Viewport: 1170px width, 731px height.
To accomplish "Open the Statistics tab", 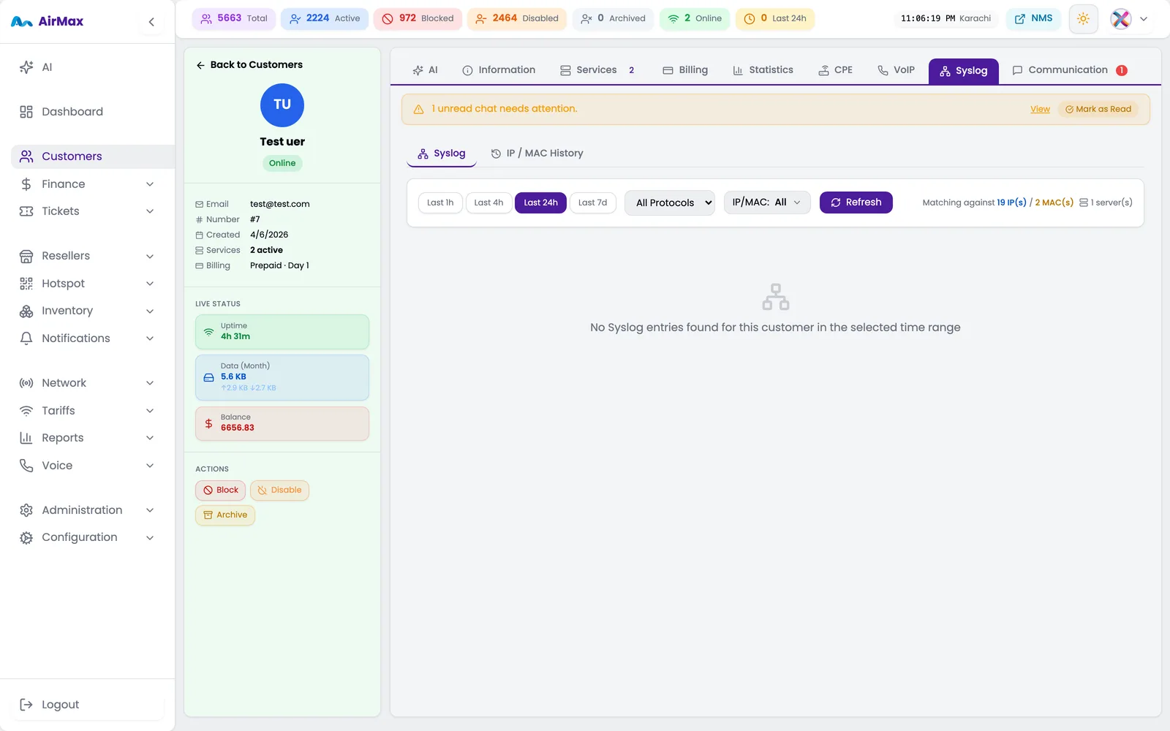I will (x=763, y=70).
